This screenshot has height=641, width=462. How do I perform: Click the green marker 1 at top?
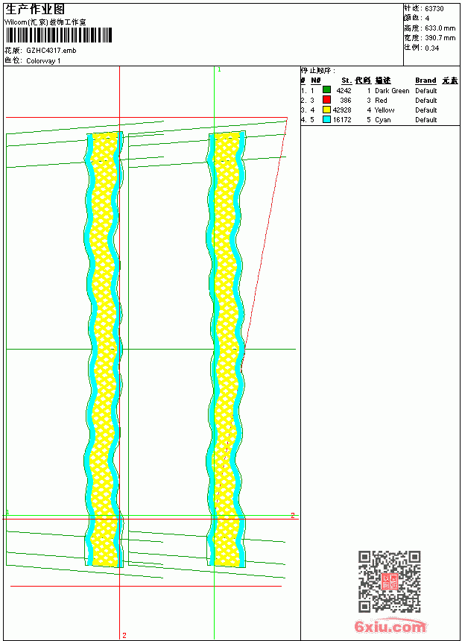pos(219,70)
